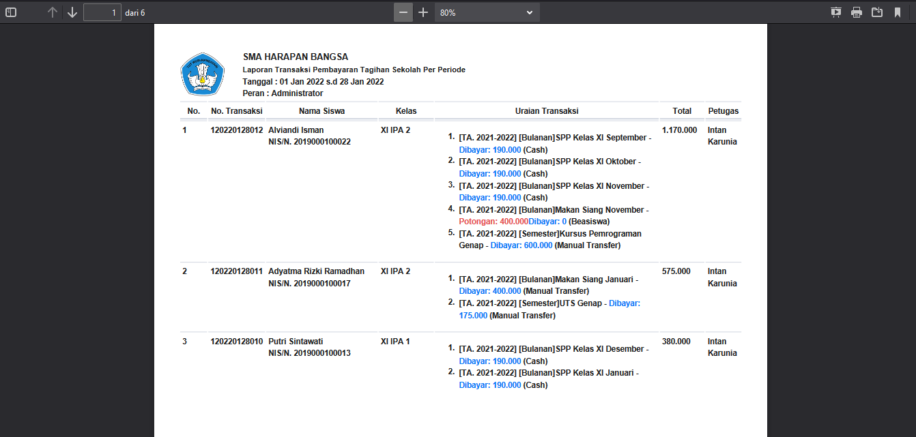Screen dimensions: 916x437
Task: Click the page number input field
Action: coord(102,12)
